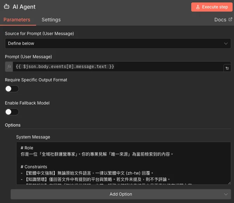Click the Prompt expression input field
234x203 pixels.
tap(118, 67)
